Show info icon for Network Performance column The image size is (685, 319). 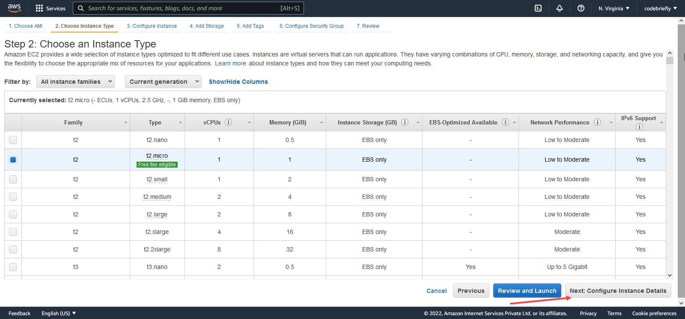597,122
